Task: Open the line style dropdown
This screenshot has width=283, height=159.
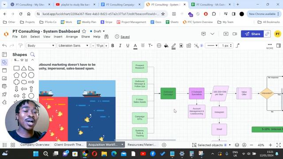Action: [212, 45]
